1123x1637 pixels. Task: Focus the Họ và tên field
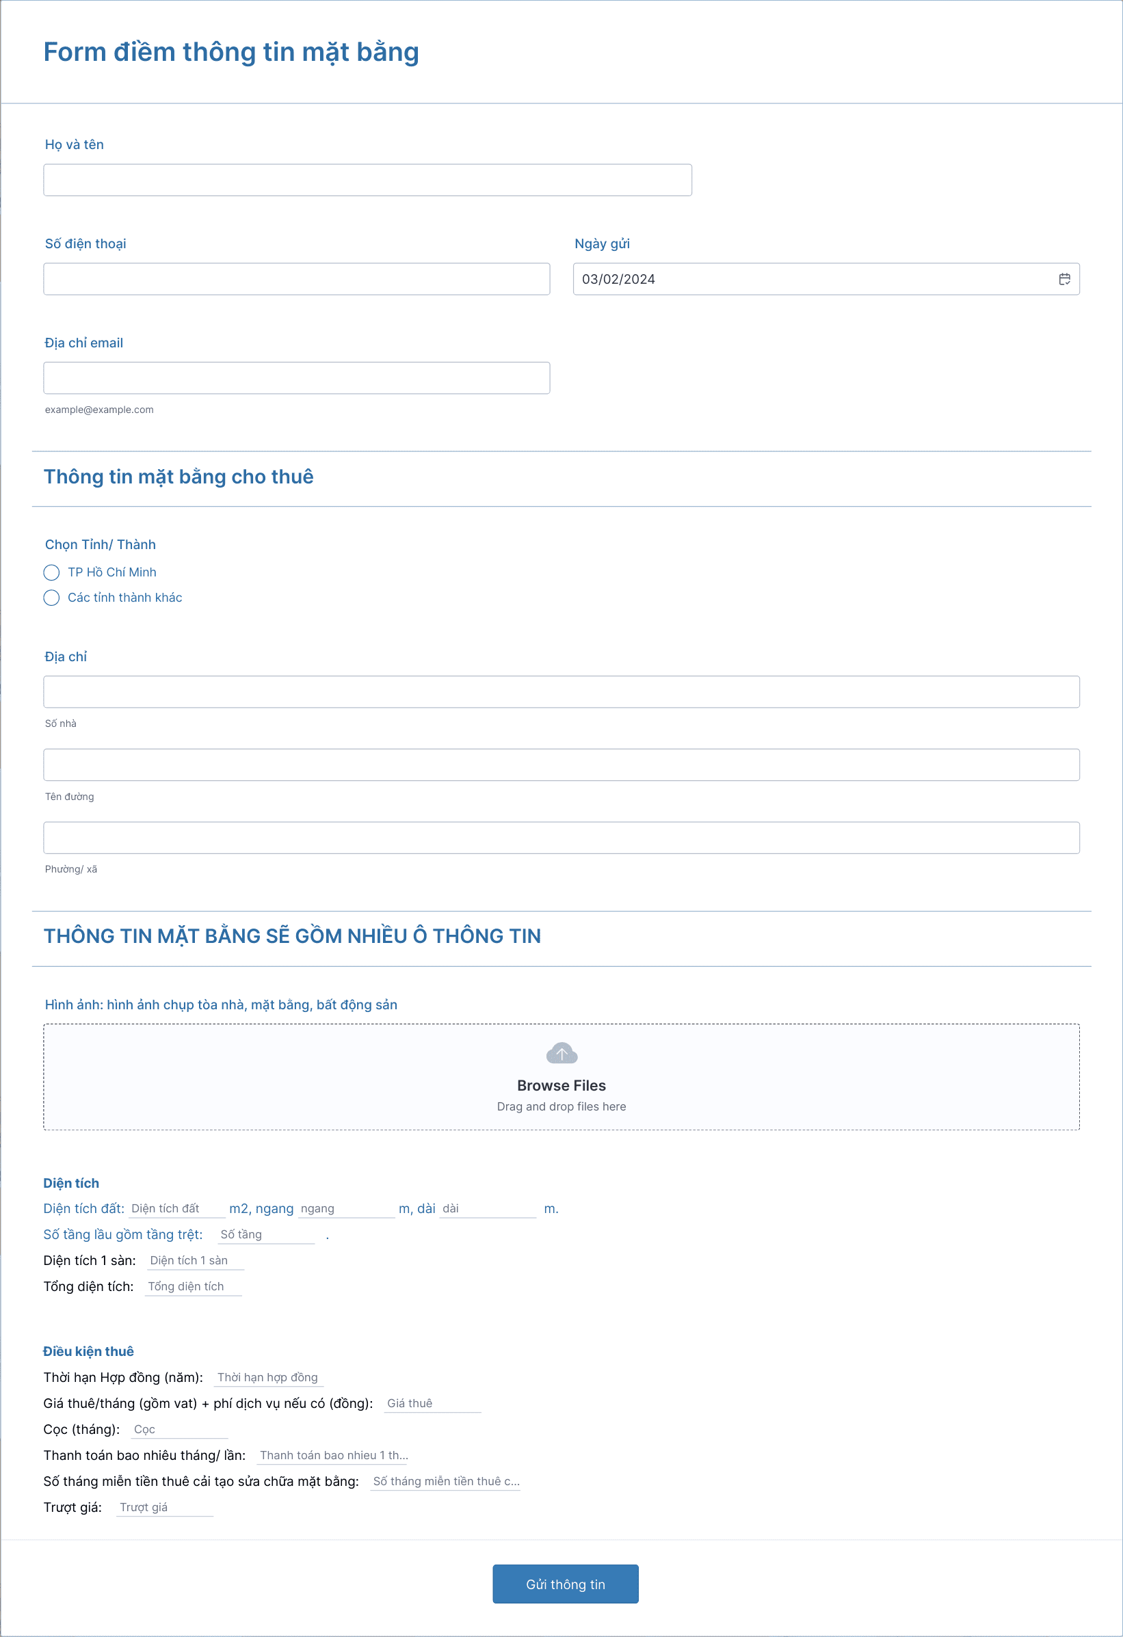coord(367,181)
